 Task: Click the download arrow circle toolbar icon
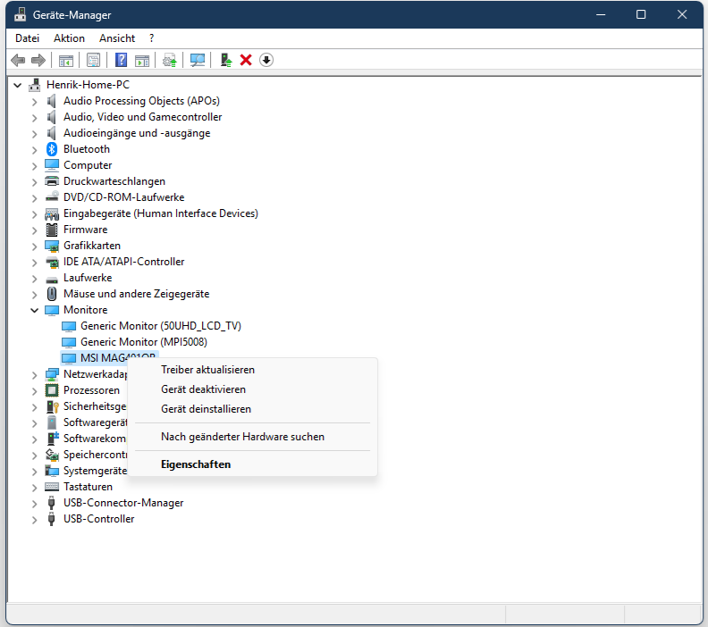pos(266,60)
